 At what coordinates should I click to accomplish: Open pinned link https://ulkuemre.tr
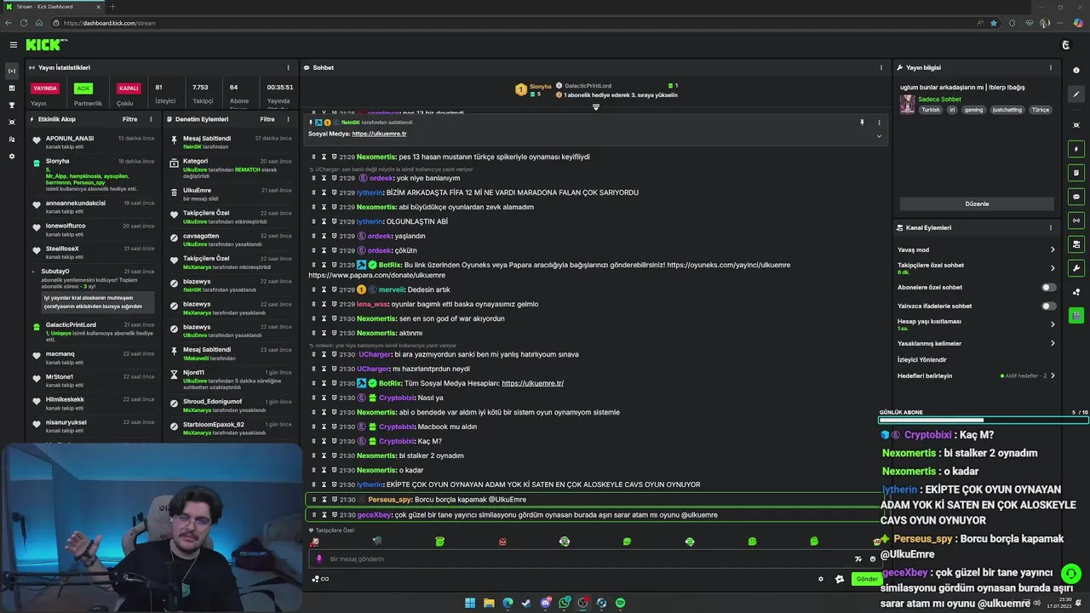click(379, 134)
